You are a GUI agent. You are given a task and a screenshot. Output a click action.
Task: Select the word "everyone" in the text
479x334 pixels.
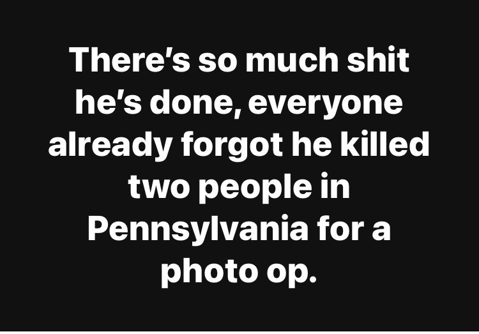point(326,105)
